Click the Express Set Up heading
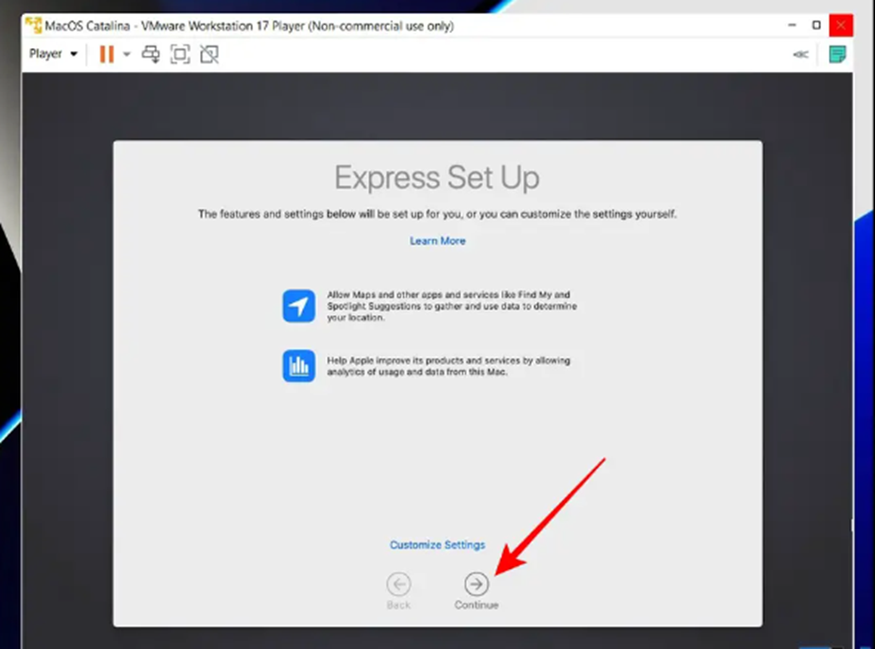Viewport: 875px width, 649px height. 437,178
